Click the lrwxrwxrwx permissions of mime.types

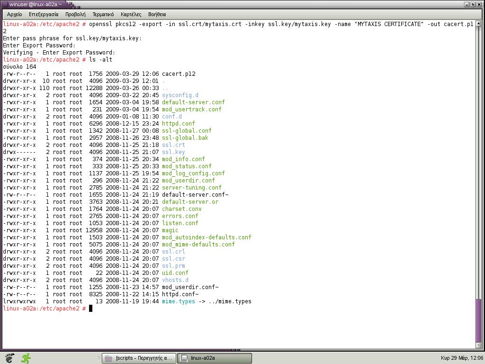point(19,301)
